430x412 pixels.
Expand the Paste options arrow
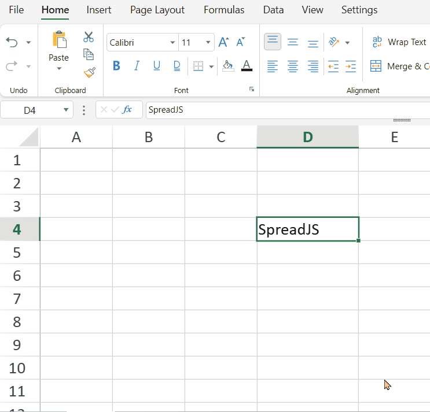[x=59, y=68]
